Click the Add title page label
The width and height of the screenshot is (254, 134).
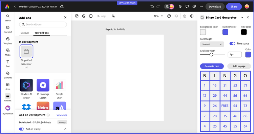pyautogui.click(x=121, y=30)
